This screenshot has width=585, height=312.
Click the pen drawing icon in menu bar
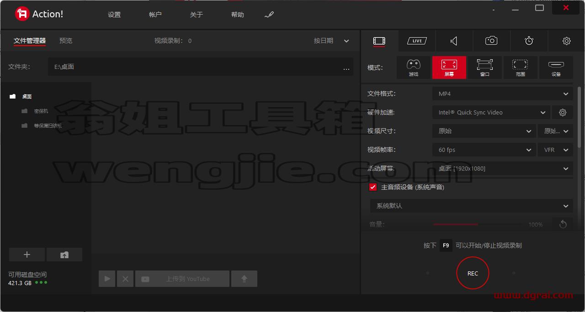(x=269, y=15)
